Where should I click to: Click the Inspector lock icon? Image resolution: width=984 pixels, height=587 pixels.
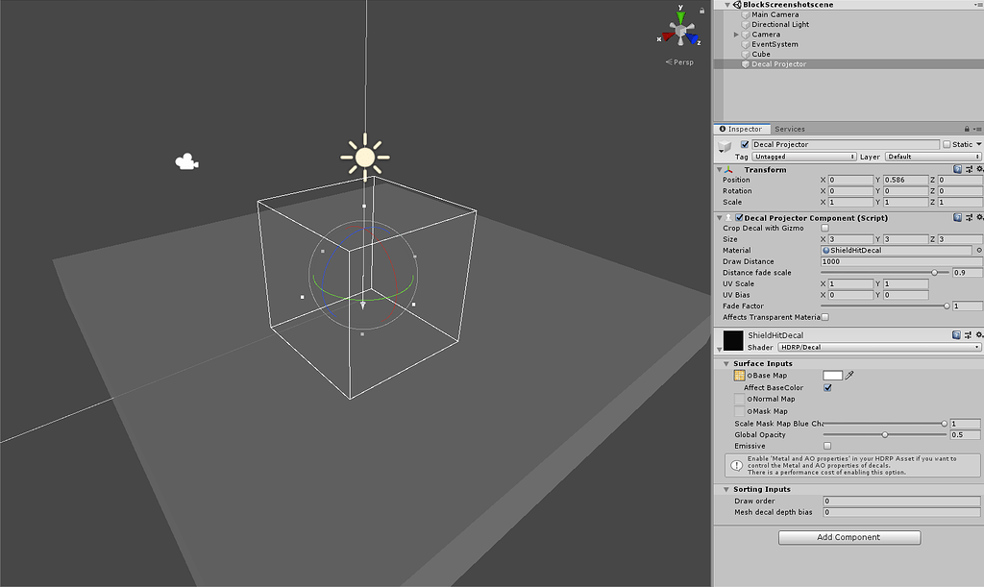coord(967,128)
